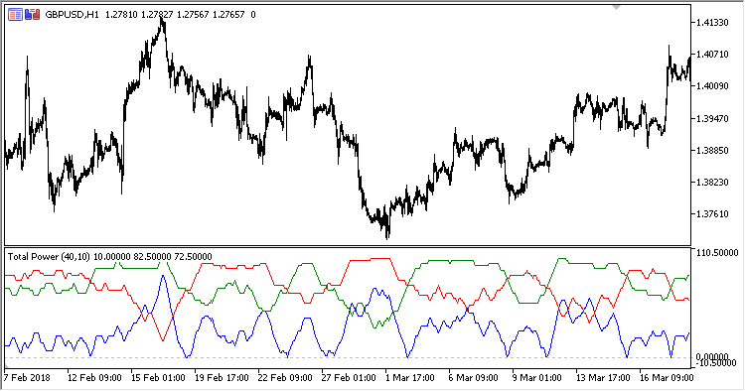745x391 pixels.
Task: Click the 1 Mar 17:00 time label
Action: pos(410,378)
